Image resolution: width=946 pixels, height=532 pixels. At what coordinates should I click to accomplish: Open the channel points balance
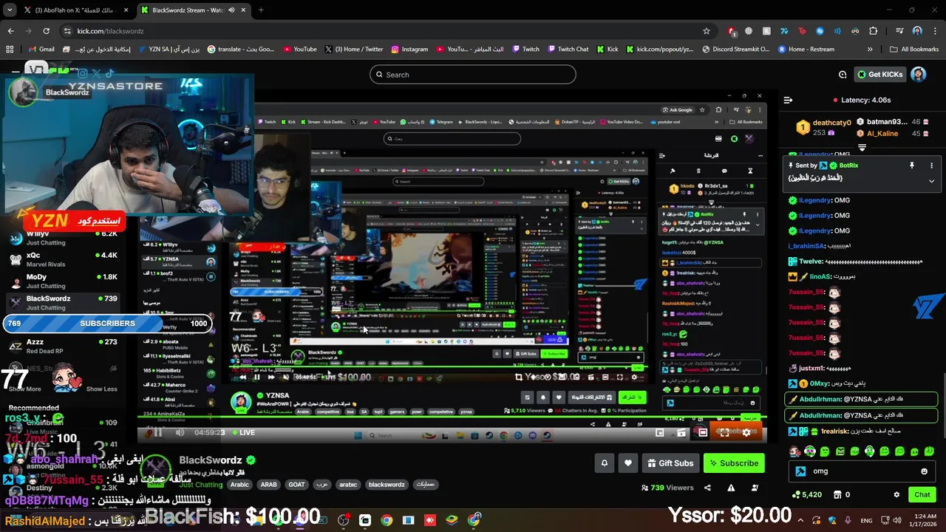point(806,494)
